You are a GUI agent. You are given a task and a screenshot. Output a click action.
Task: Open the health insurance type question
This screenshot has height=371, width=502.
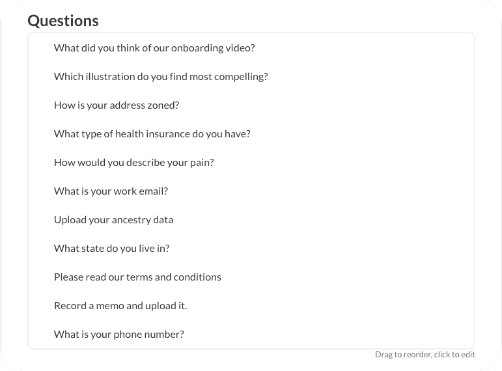(251, 134)
